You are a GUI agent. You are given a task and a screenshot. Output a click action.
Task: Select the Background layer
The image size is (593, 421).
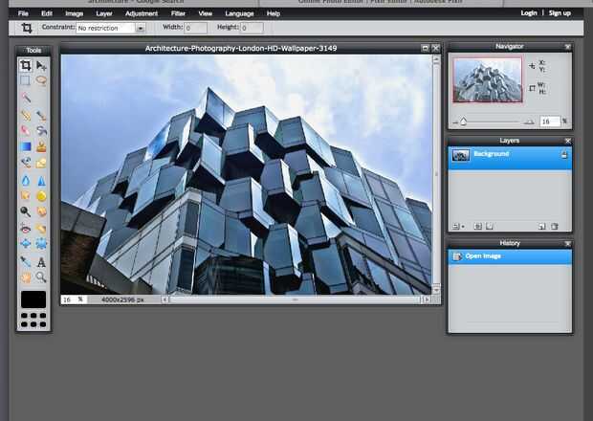click(x=510, y=158)
